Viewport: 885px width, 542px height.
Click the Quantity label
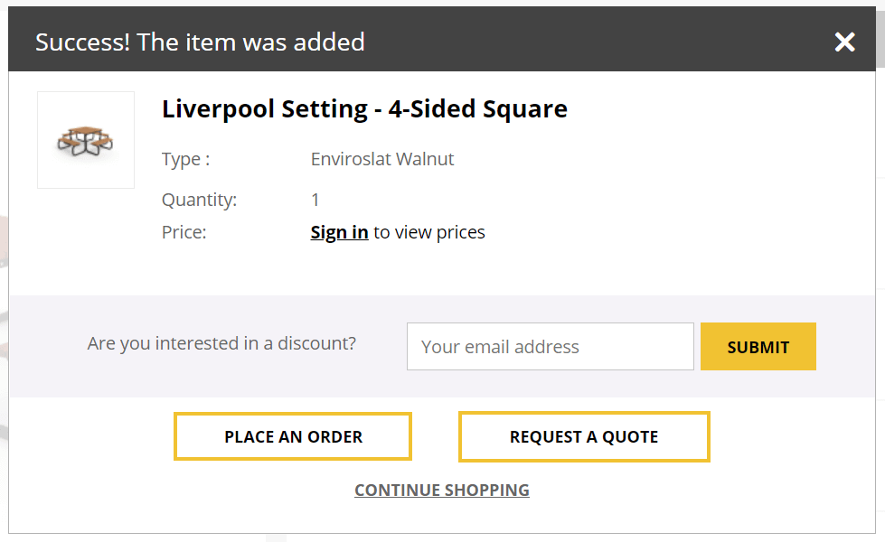pyautogui.click(x=199, y=200)
